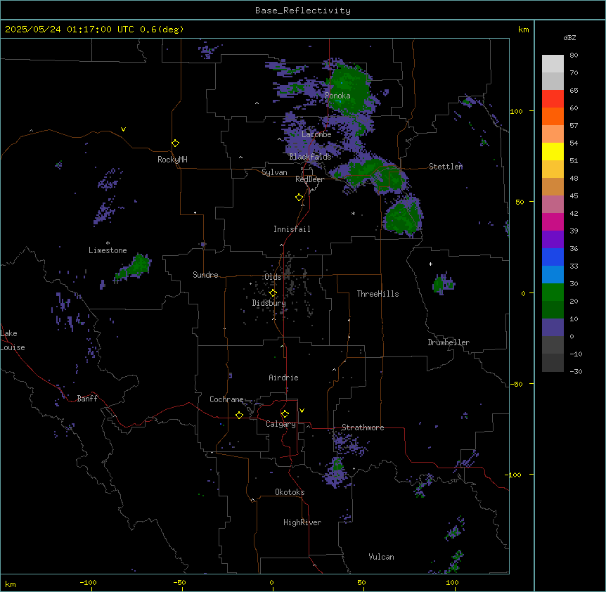Click the yellow diamond marker above RockyMH
The height and width of the screenshot is (592, 606).
click(x=175, y=143)
